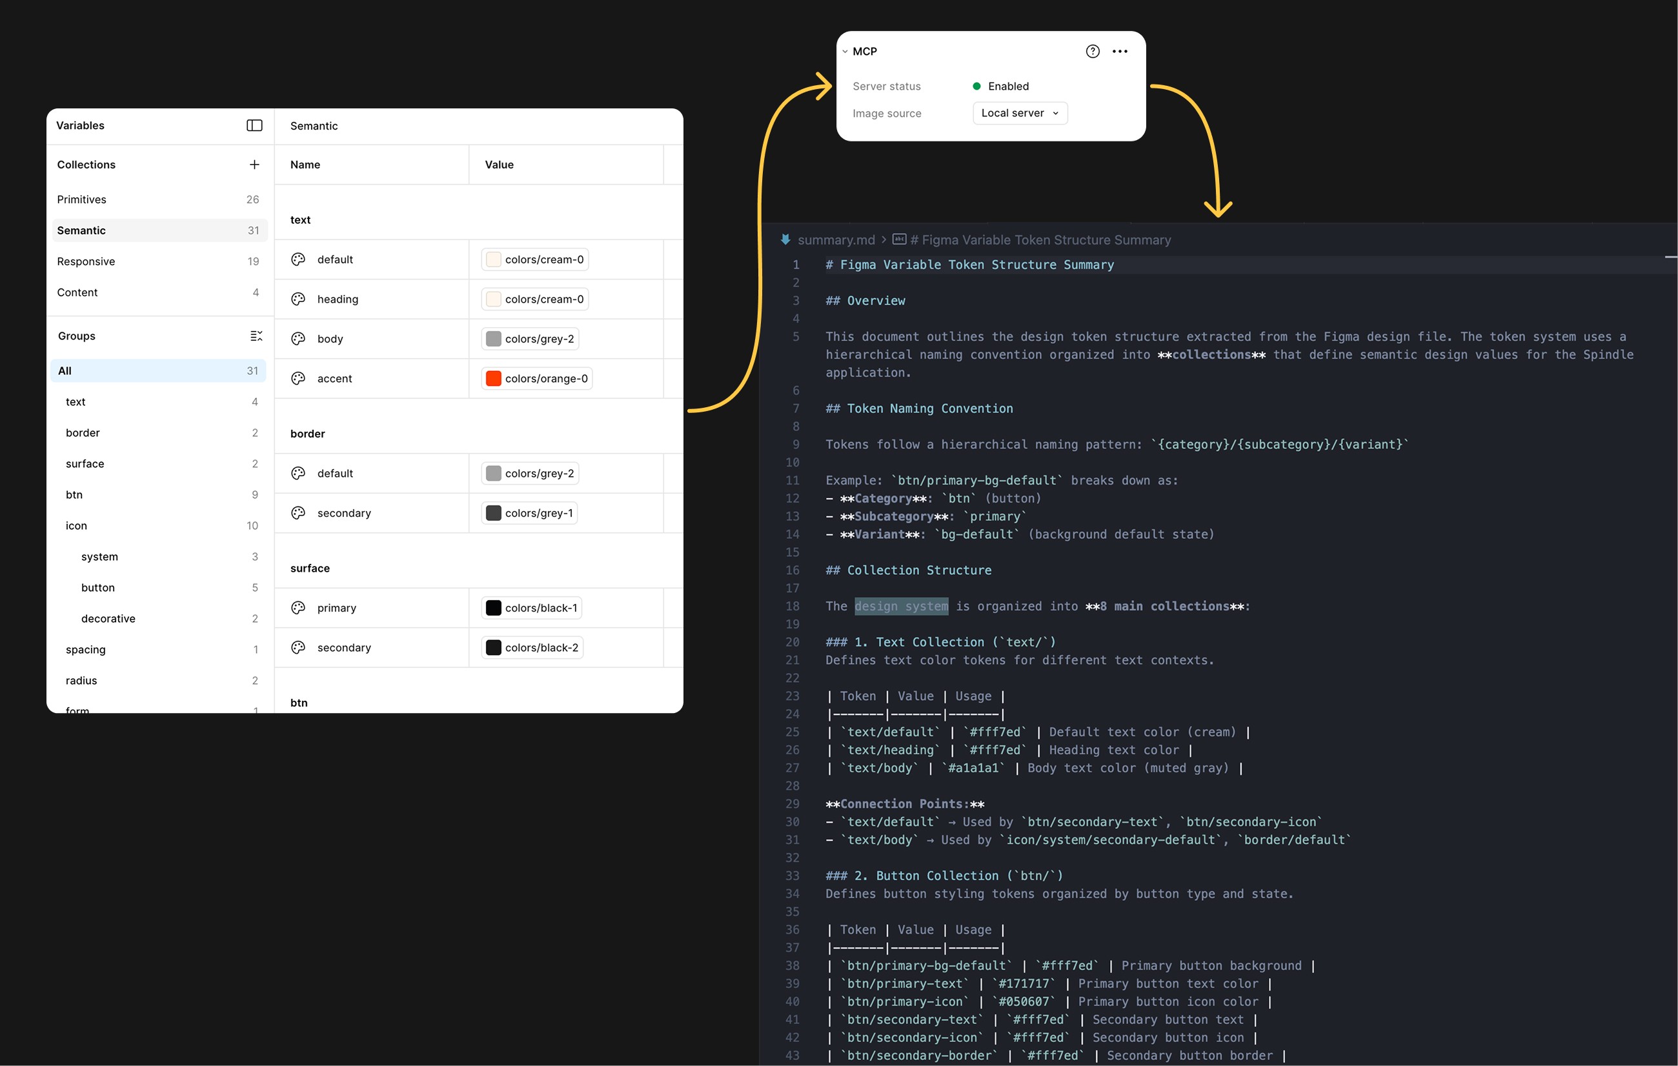Click the palette icon beside surface primary variable
The width and height of the screenshot is (1678, 1066).
[298, 607]
